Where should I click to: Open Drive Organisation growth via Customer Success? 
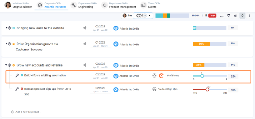(37, 47)
